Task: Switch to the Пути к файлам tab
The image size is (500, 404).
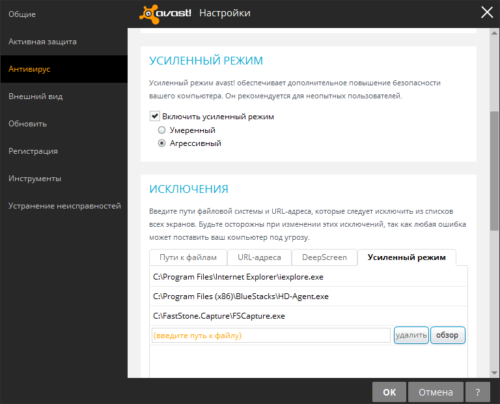Action: (188, 257)
